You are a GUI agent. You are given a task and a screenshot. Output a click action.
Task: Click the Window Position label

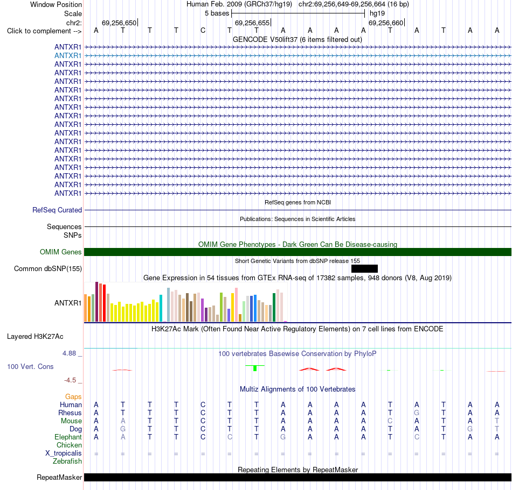point(56,4)
